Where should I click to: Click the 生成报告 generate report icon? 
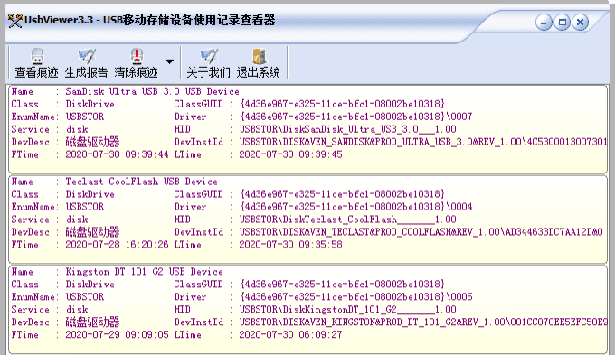pyautogui.click(x=87, y=56)
